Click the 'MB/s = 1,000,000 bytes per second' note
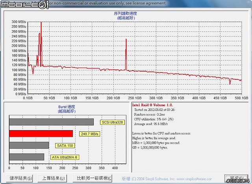Screen dimensions: 252x184 156,143
